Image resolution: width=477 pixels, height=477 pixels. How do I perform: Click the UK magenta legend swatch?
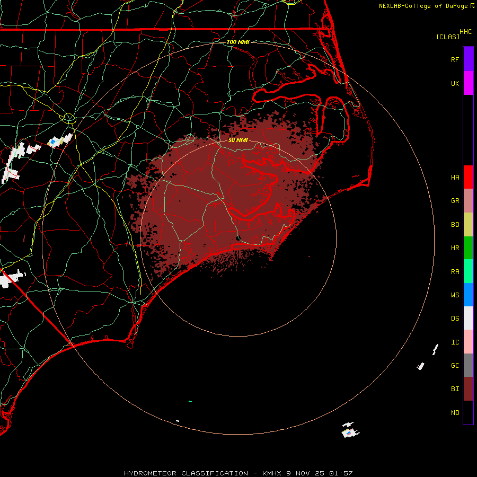pos(468,83)
